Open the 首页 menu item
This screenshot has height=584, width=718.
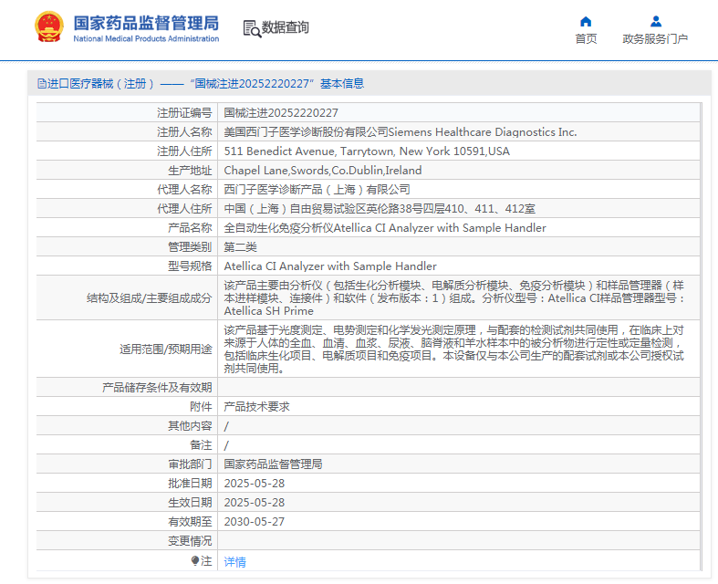click(x=586, y=38)
